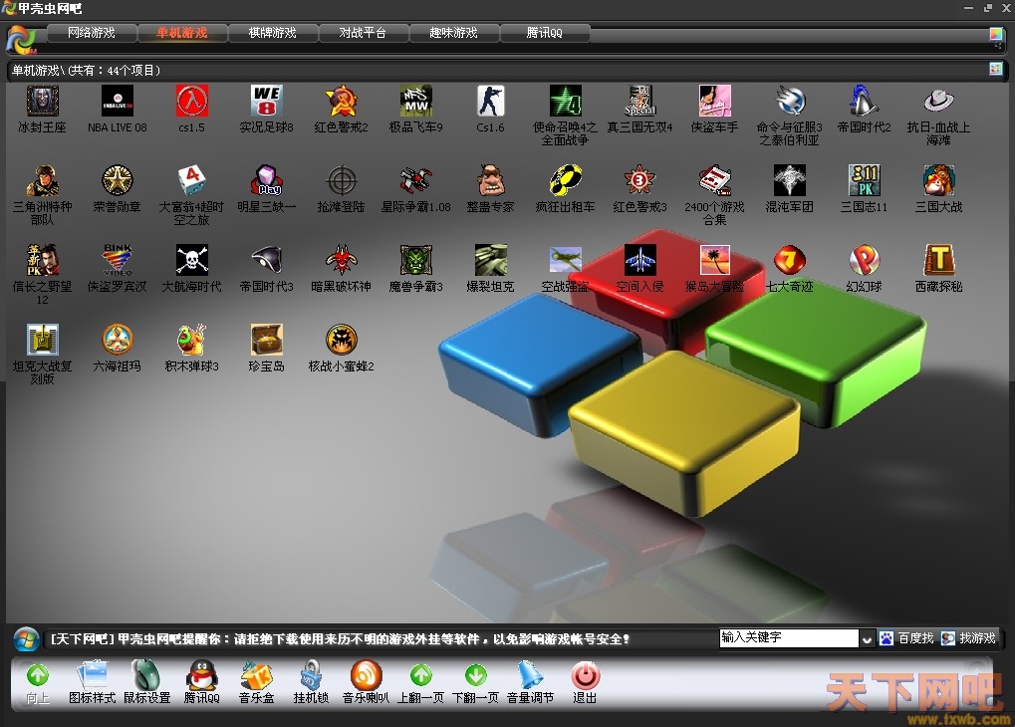Focus the 输入关键字 search field
This screenshot has width=1015, height=727.
(789, 638)
